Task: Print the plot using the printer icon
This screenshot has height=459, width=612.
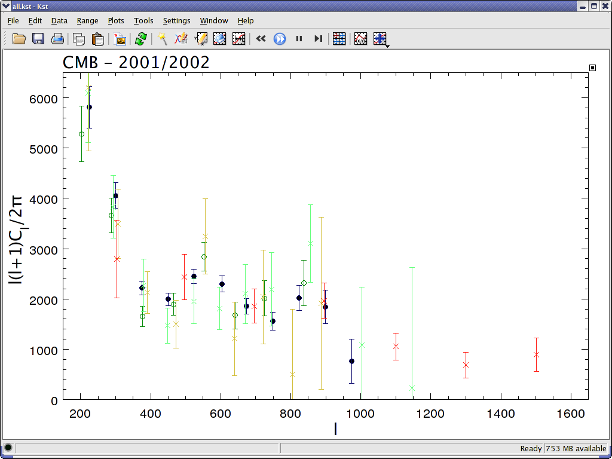Action: [57, 39]
